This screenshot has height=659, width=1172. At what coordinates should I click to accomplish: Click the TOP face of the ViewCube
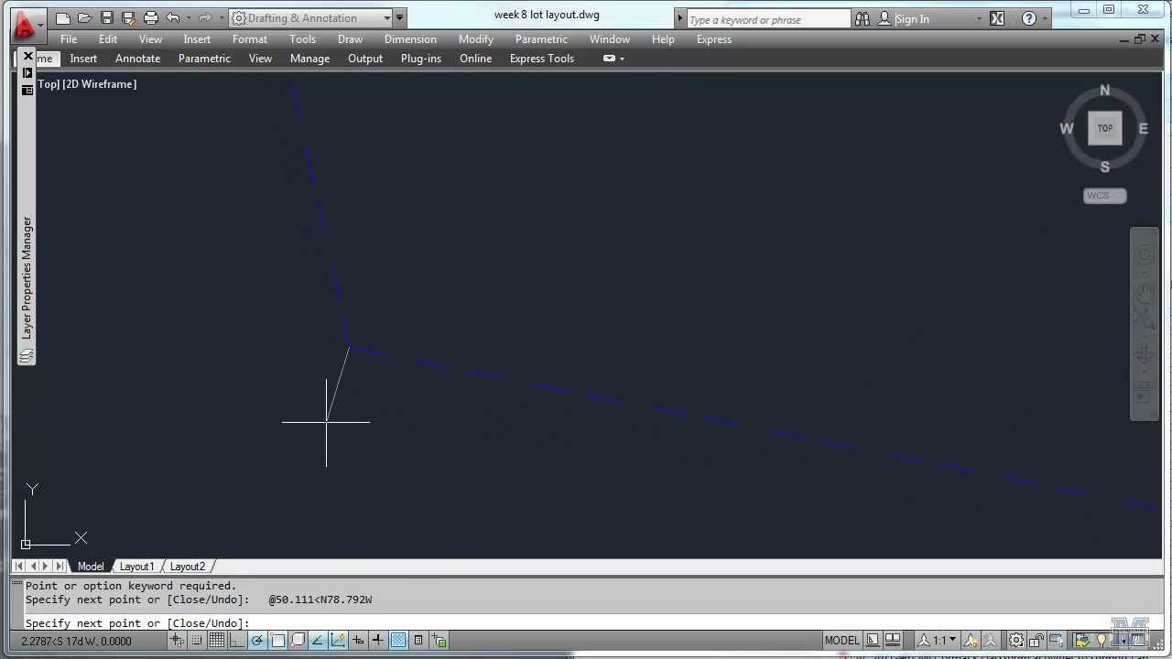[x=1105, y=128]
